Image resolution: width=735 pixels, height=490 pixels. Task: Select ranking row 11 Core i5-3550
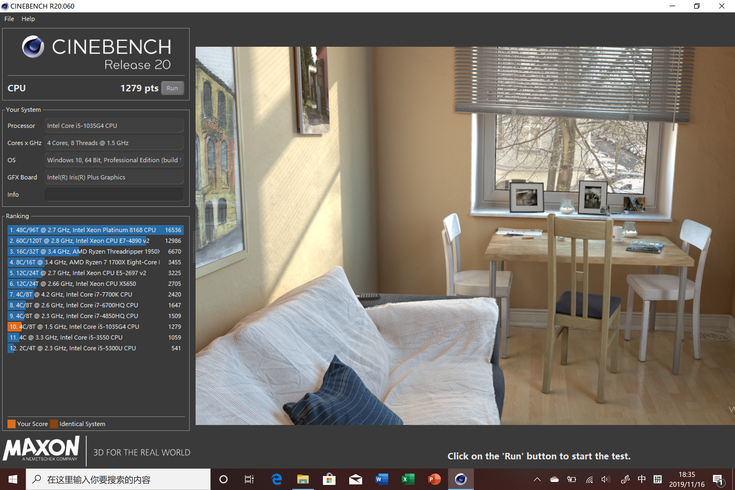95,337
